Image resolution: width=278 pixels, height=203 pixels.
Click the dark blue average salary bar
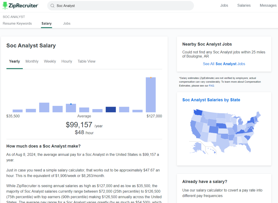click(x=111, y=109)
